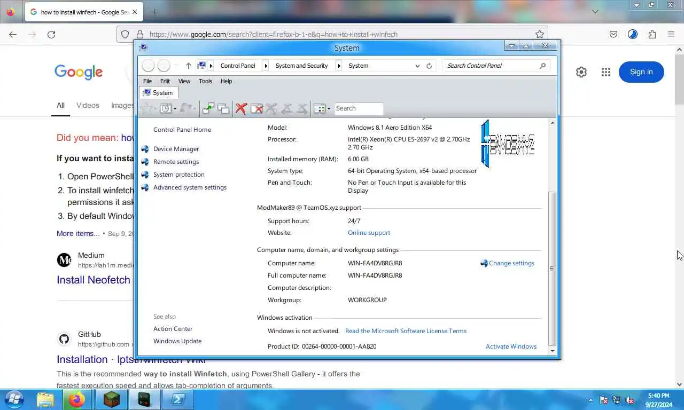Click the Forward arrow in the System window
The image size is (684, 410).
(164, 66)
